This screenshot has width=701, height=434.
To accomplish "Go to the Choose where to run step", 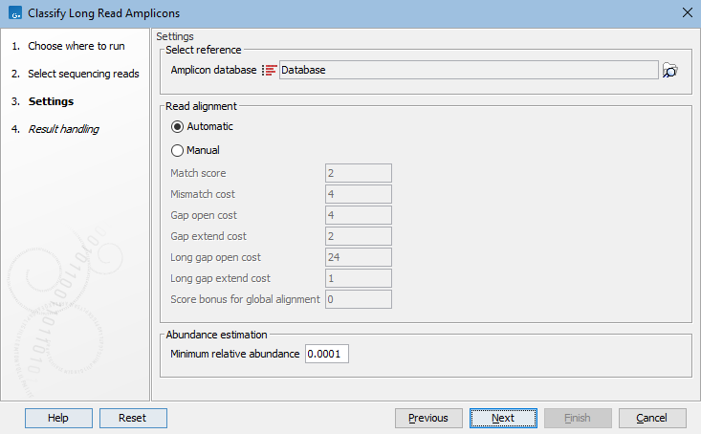I will [76, 46].
